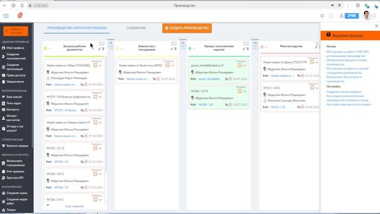Open the №125 / 24 account link
The height and width of the screenshot is (214, 380).
tap(278, 107)
